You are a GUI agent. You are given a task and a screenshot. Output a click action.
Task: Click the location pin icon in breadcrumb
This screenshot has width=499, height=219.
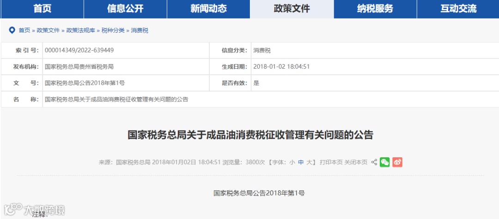[12, 30]
